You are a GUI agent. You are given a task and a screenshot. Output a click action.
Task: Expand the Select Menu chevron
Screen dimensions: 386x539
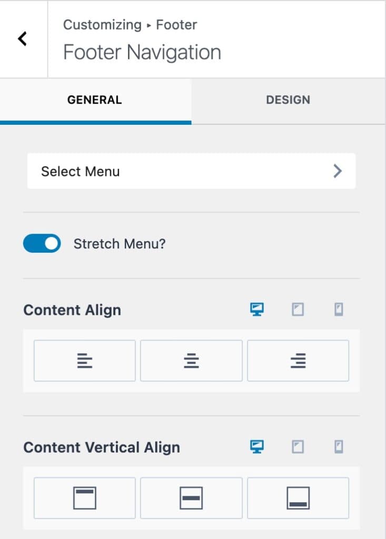click(338, 171)
